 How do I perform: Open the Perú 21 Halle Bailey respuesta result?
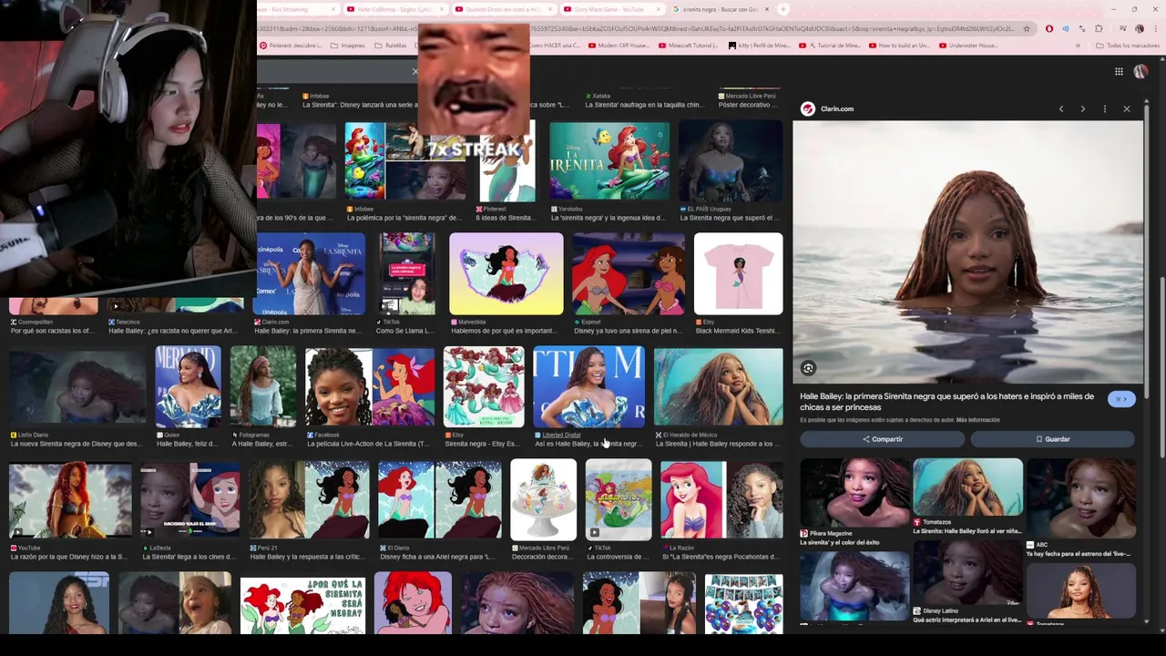tap(309, 499)
